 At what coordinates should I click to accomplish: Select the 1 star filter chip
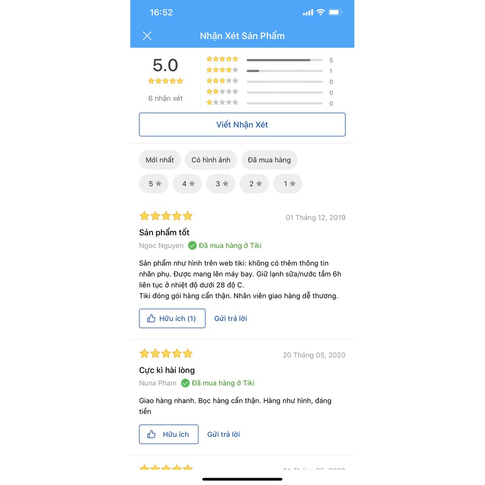click(x=288, y=184)
